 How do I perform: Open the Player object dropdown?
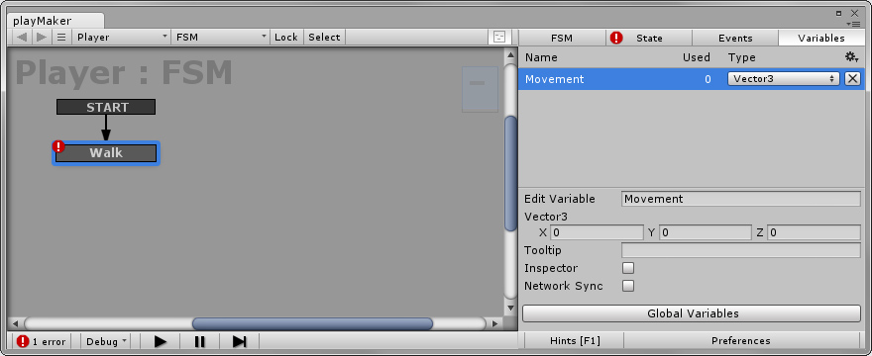point(121,38)
